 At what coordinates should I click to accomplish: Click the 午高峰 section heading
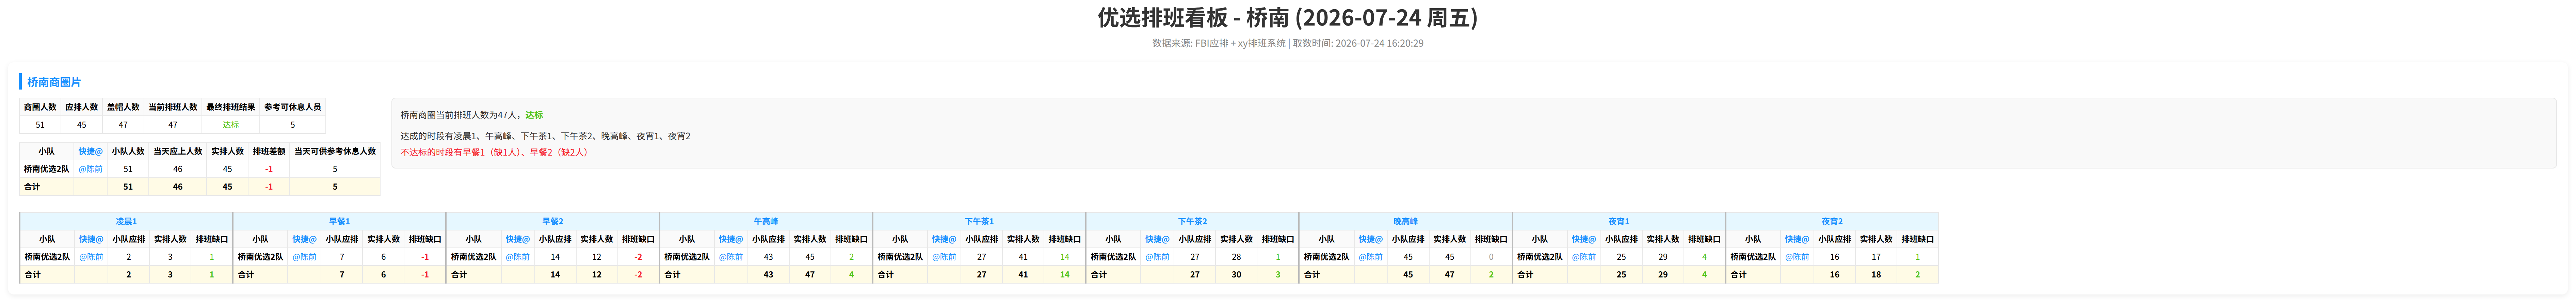click(x=766, y=221)
